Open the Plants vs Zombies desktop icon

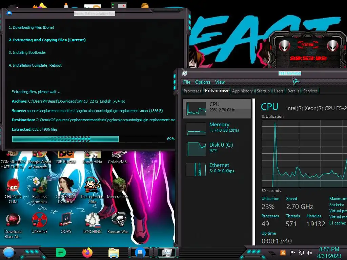[x=39, y=190]
